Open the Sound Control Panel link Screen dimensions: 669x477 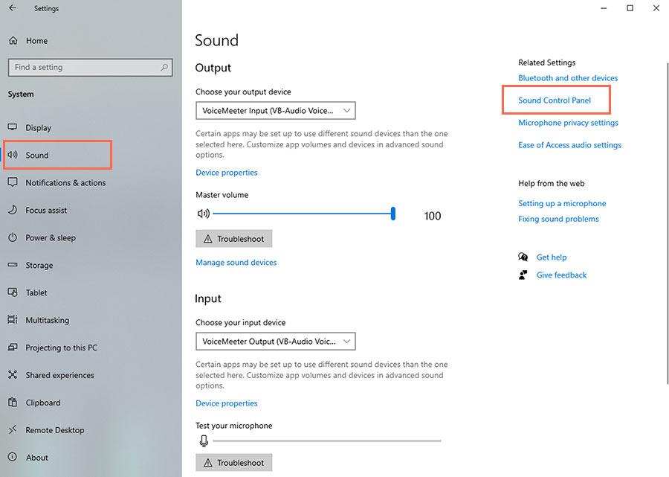pos(555,100)
